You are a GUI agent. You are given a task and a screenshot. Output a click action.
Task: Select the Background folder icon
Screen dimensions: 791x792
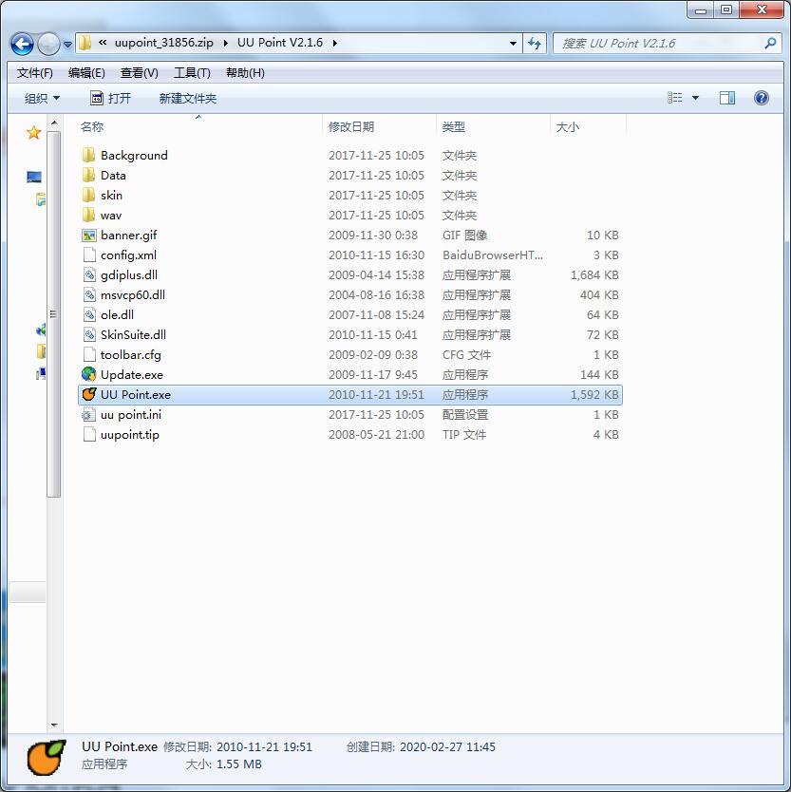pos(88,155)
